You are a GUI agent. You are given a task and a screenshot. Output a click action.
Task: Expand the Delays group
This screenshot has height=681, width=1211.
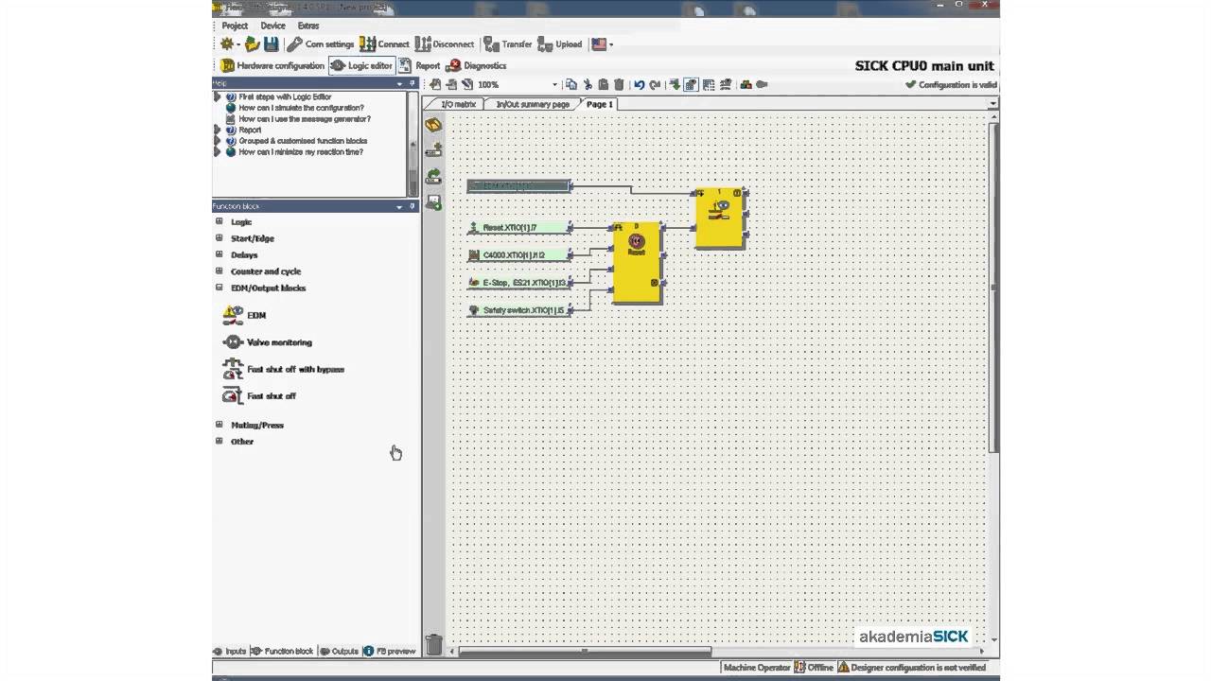pyautogui.click(x=219, y=254)
